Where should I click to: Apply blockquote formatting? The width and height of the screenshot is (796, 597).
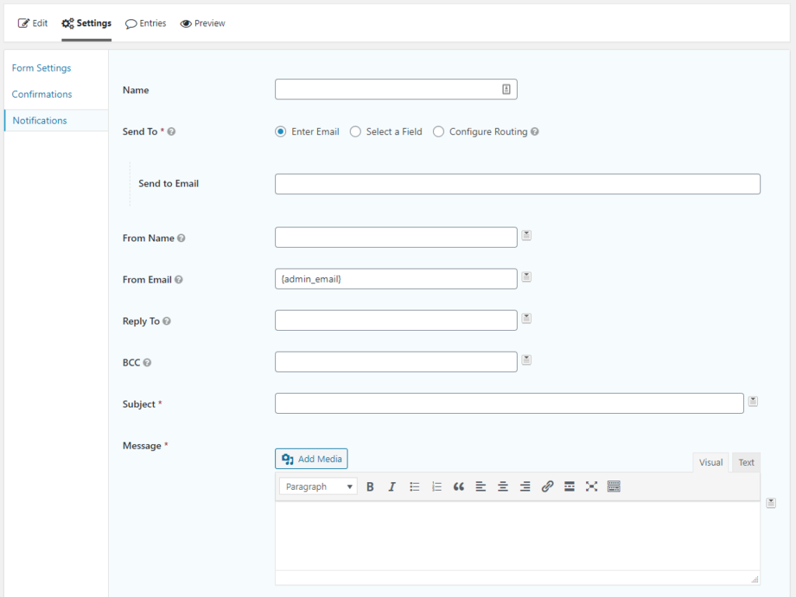pyautogui.click(x=459, y=487)
